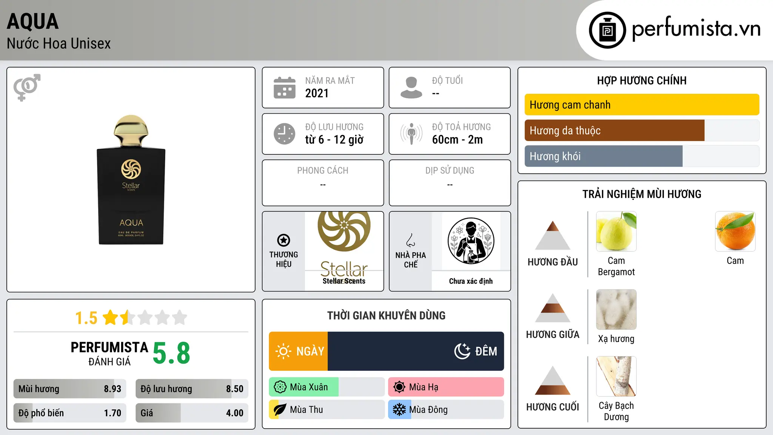
Task: Click the sun icon in the Ngày bar
Action: pos(283,351)
